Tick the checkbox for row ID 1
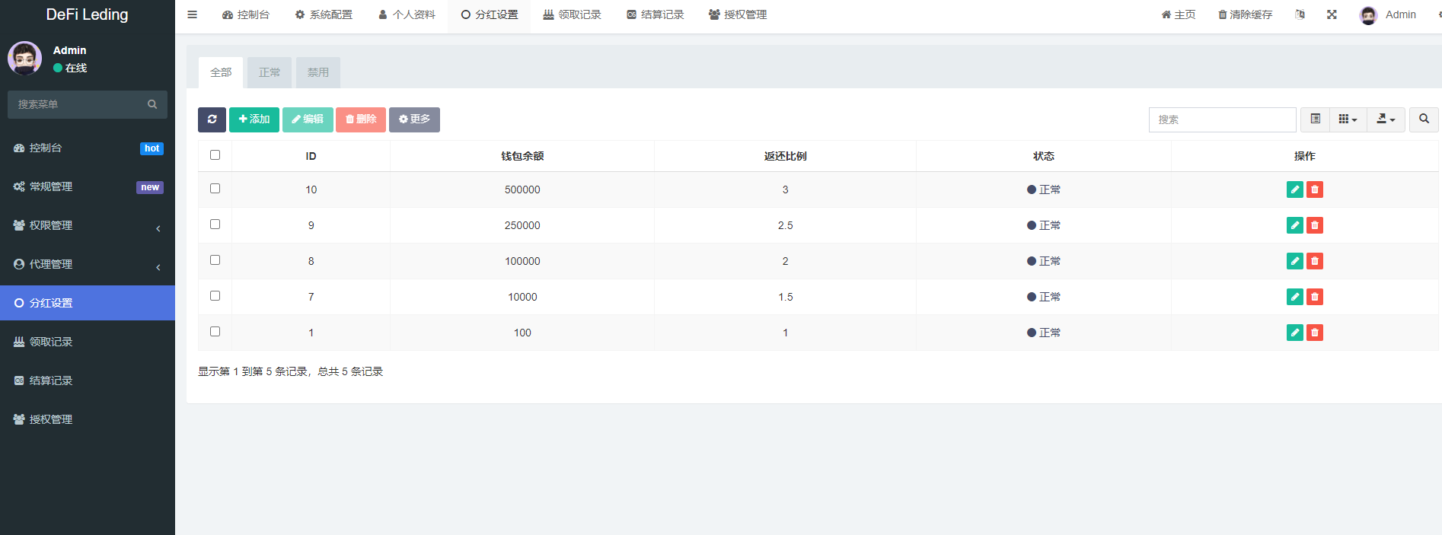The height and width of the screenshot is (535, 1442). coord(215,332)
